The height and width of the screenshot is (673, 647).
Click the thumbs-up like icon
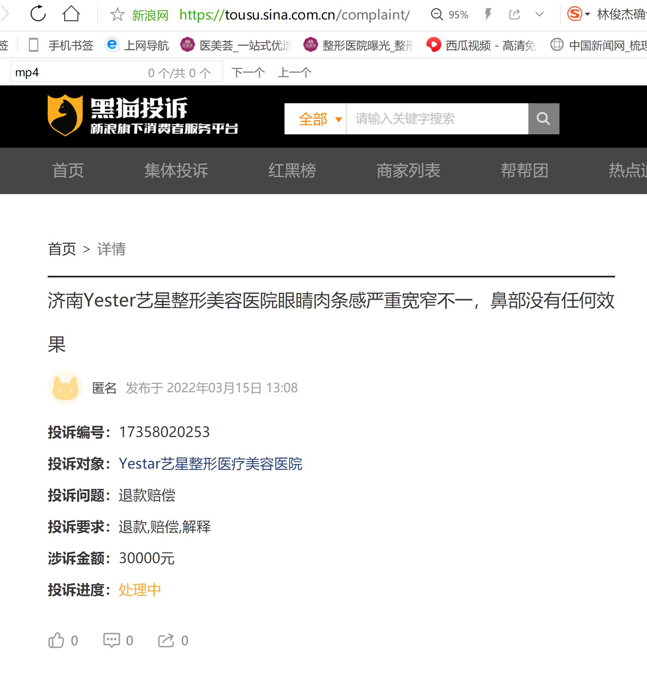click(56, 640)
